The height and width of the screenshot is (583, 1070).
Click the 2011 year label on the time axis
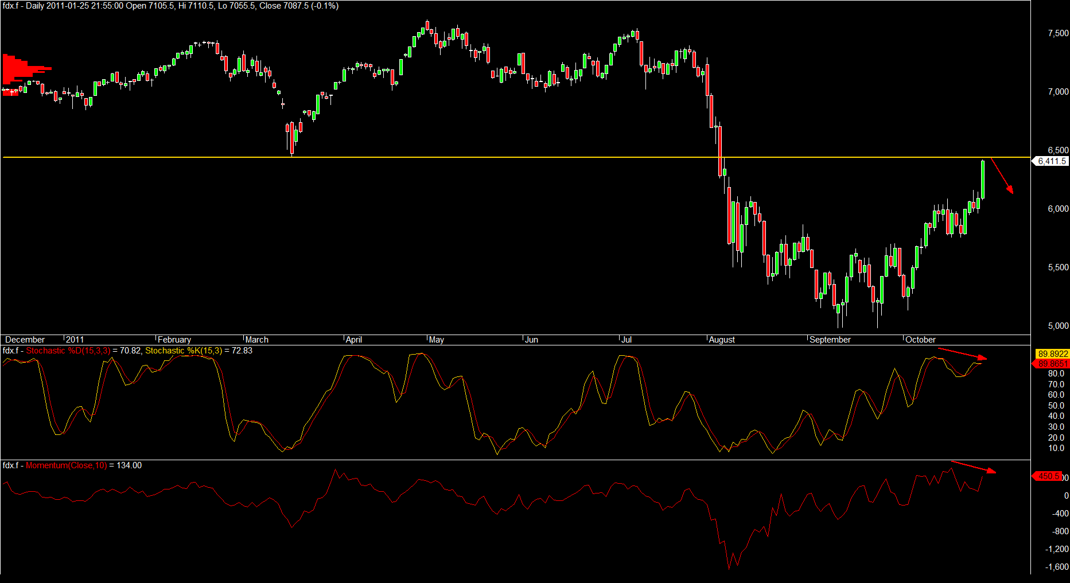pos(75,340)
